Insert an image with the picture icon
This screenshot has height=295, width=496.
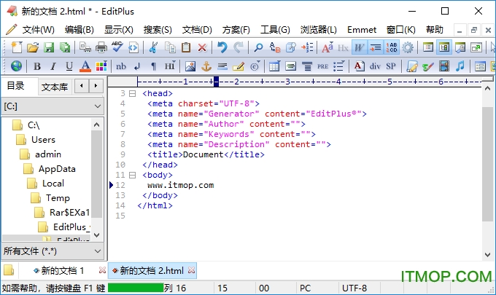(x=190, y=66)
